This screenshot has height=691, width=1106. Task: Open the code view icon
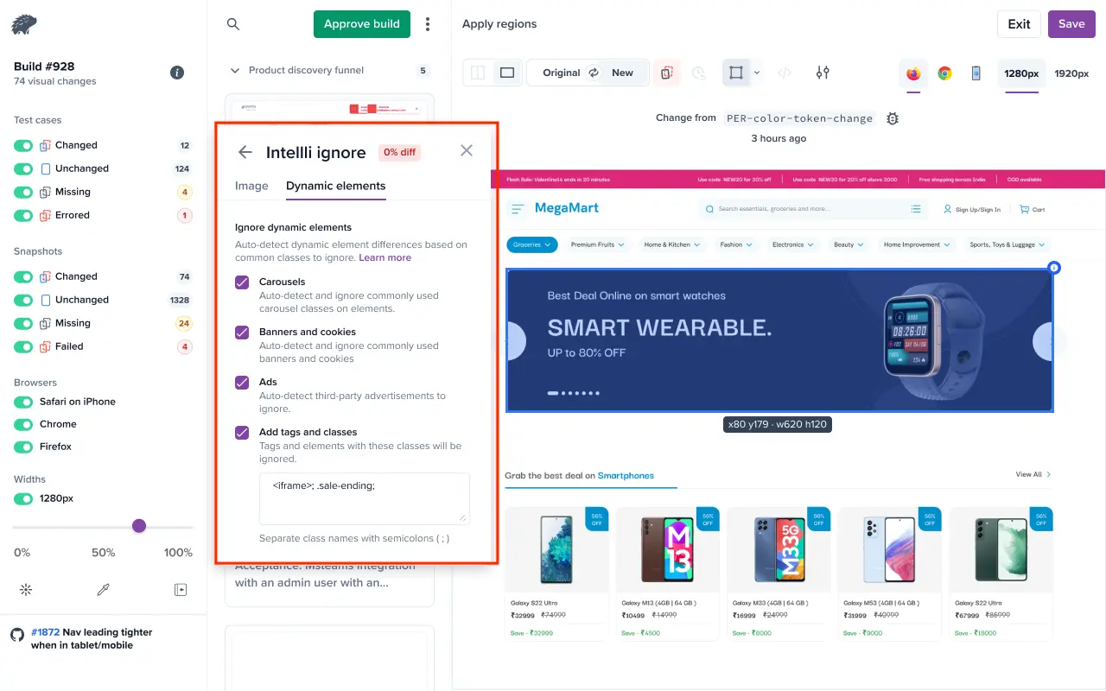(x=785, y=73)
